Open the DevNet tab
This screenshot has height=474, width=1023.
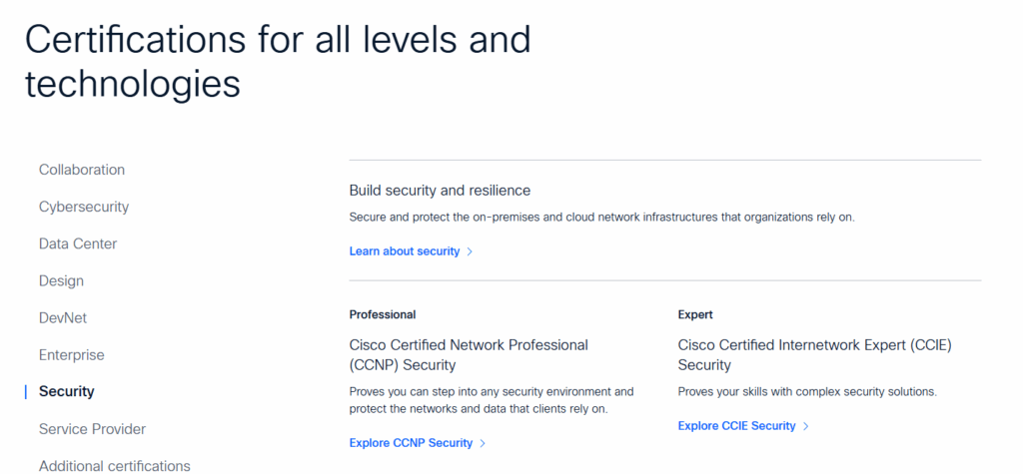tap(64, 317)
